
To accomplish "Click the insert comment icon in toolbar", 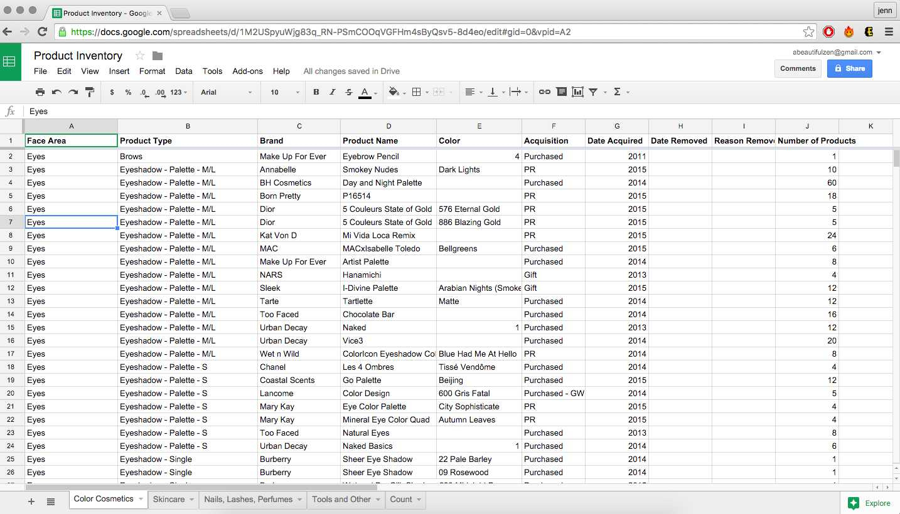I will [561, 92].
